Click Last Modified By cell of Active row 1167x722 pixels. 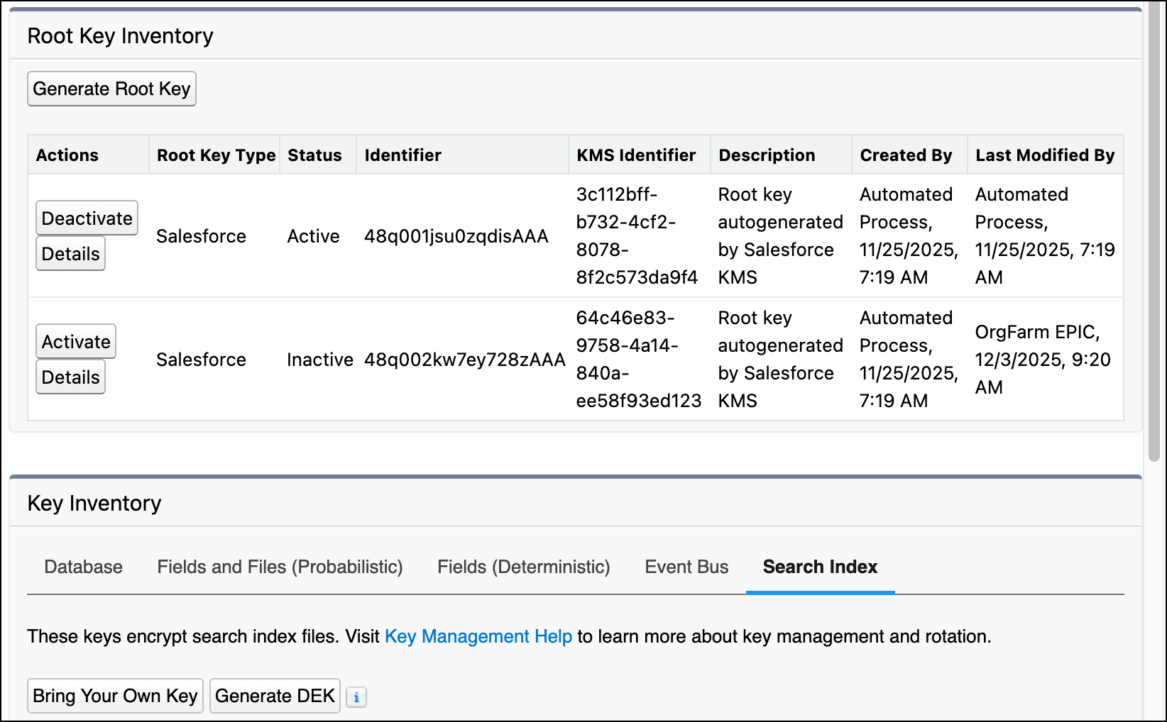(1045, 235)
